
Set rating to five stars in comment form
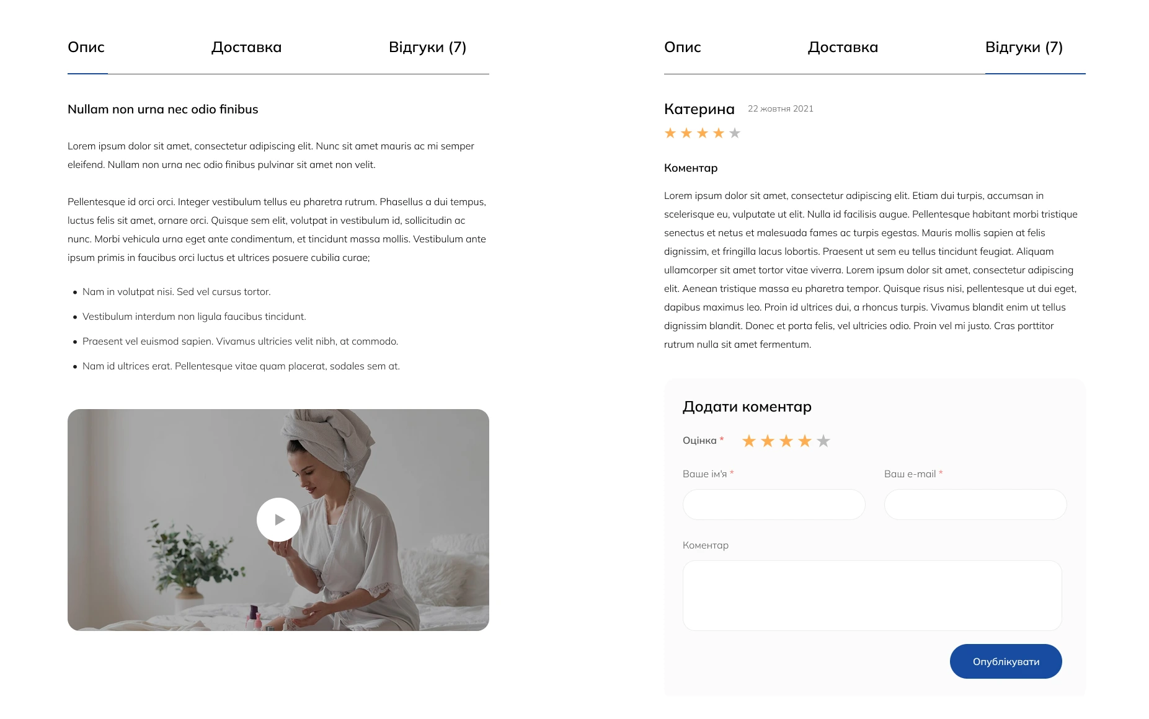823,441
